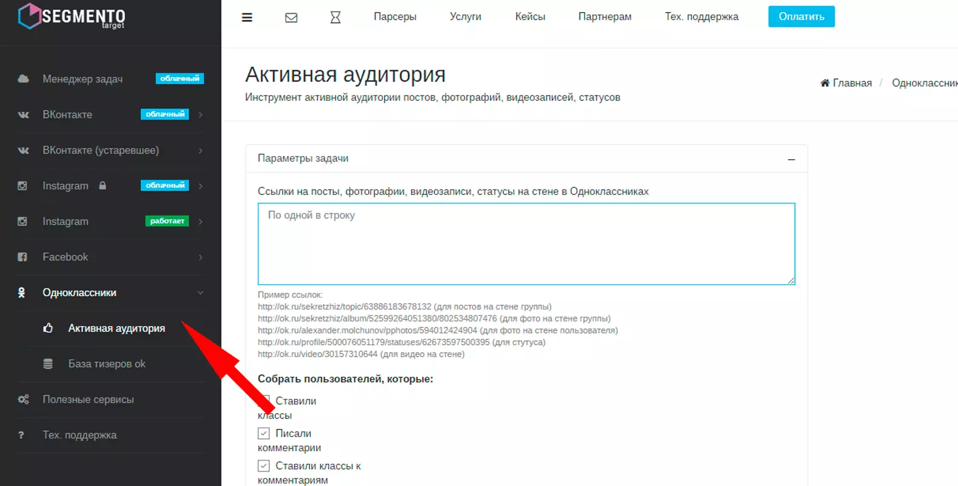Expand ВКонтакте (устаревшее) submenu chevron
The image size is (958, 486).
201,151
